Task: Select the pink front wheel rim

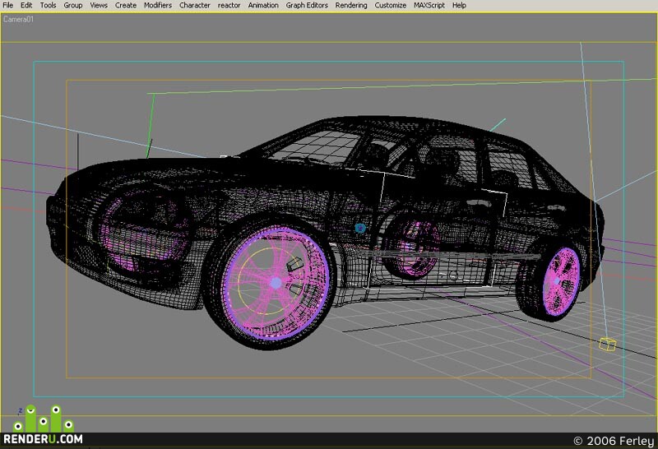Action: tap(276, 282)
